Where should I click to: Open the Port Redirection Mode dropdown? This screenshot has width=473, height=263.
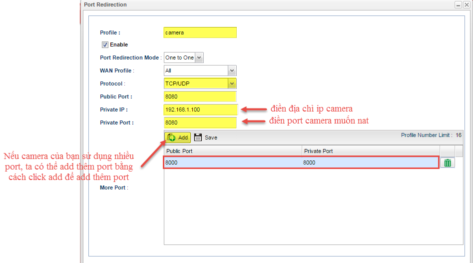click(x=199, y=57)
